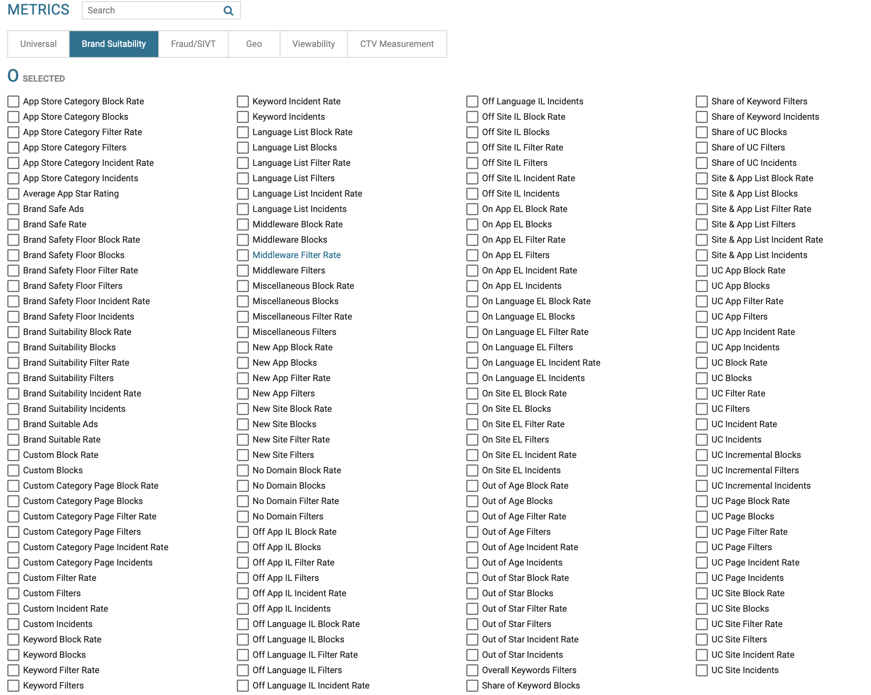The width and height of the screenshot is (871, 695).
Task: Click the Brand Suitable Rate label
Action: pos(62,440)
